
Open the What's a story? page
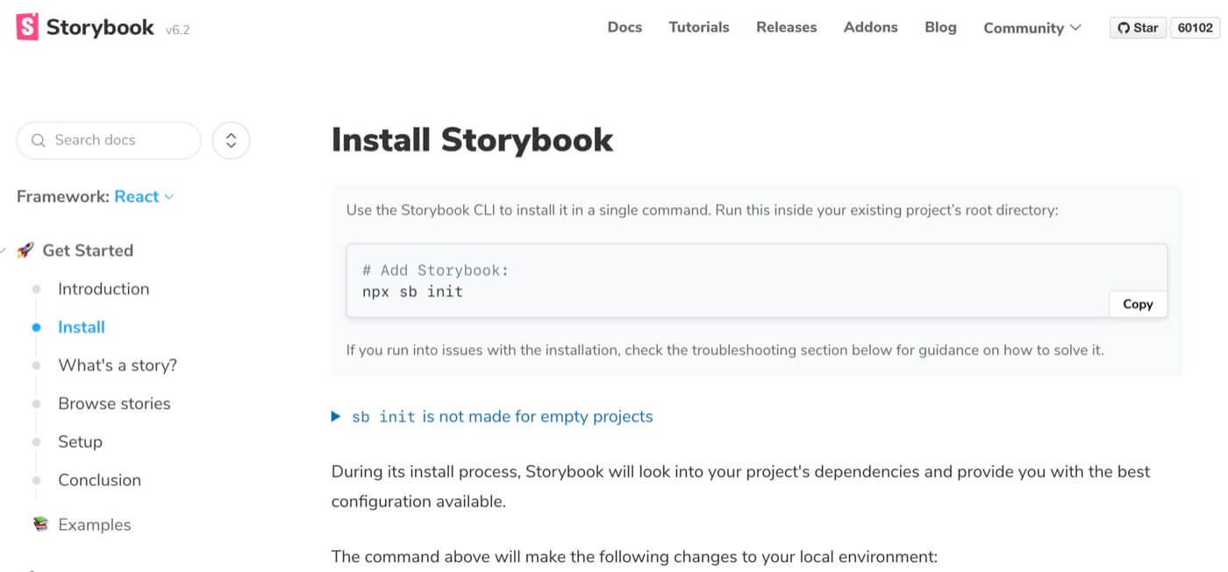(118, 365)
